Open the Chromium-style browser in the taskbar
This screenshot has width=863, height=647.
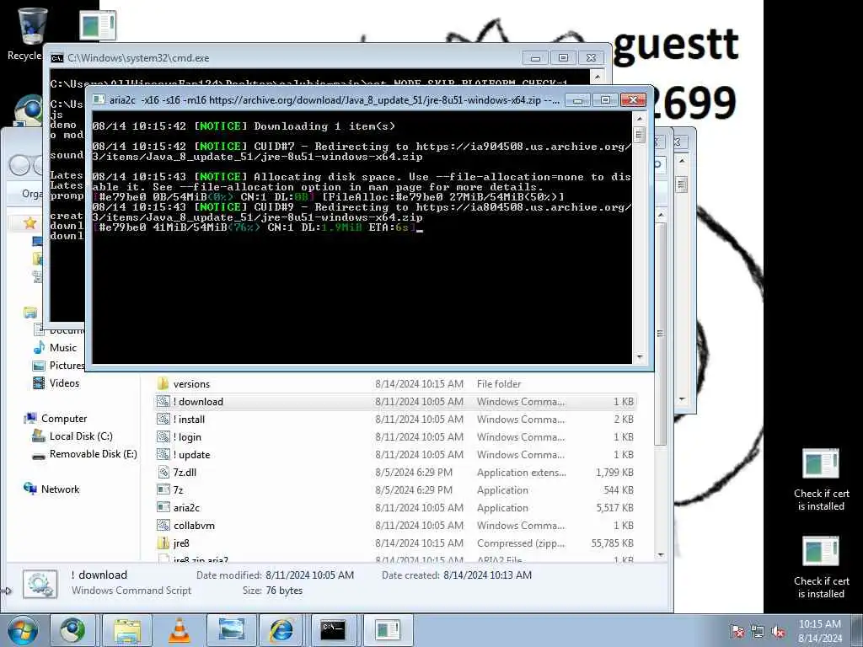point(72,630)
